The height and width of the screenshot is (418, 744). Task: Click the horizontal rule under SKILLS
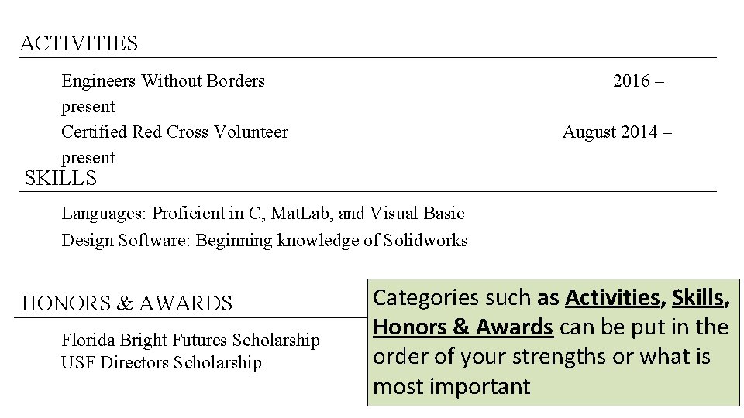tap(367, 192)
